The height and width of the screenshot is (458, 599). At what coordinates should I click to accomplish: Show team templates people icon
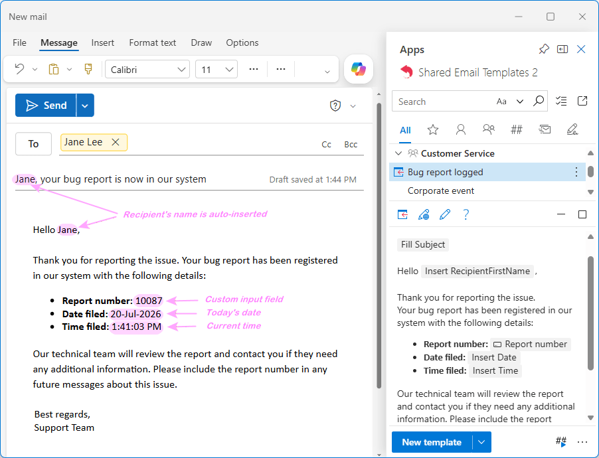click(489, 129)
